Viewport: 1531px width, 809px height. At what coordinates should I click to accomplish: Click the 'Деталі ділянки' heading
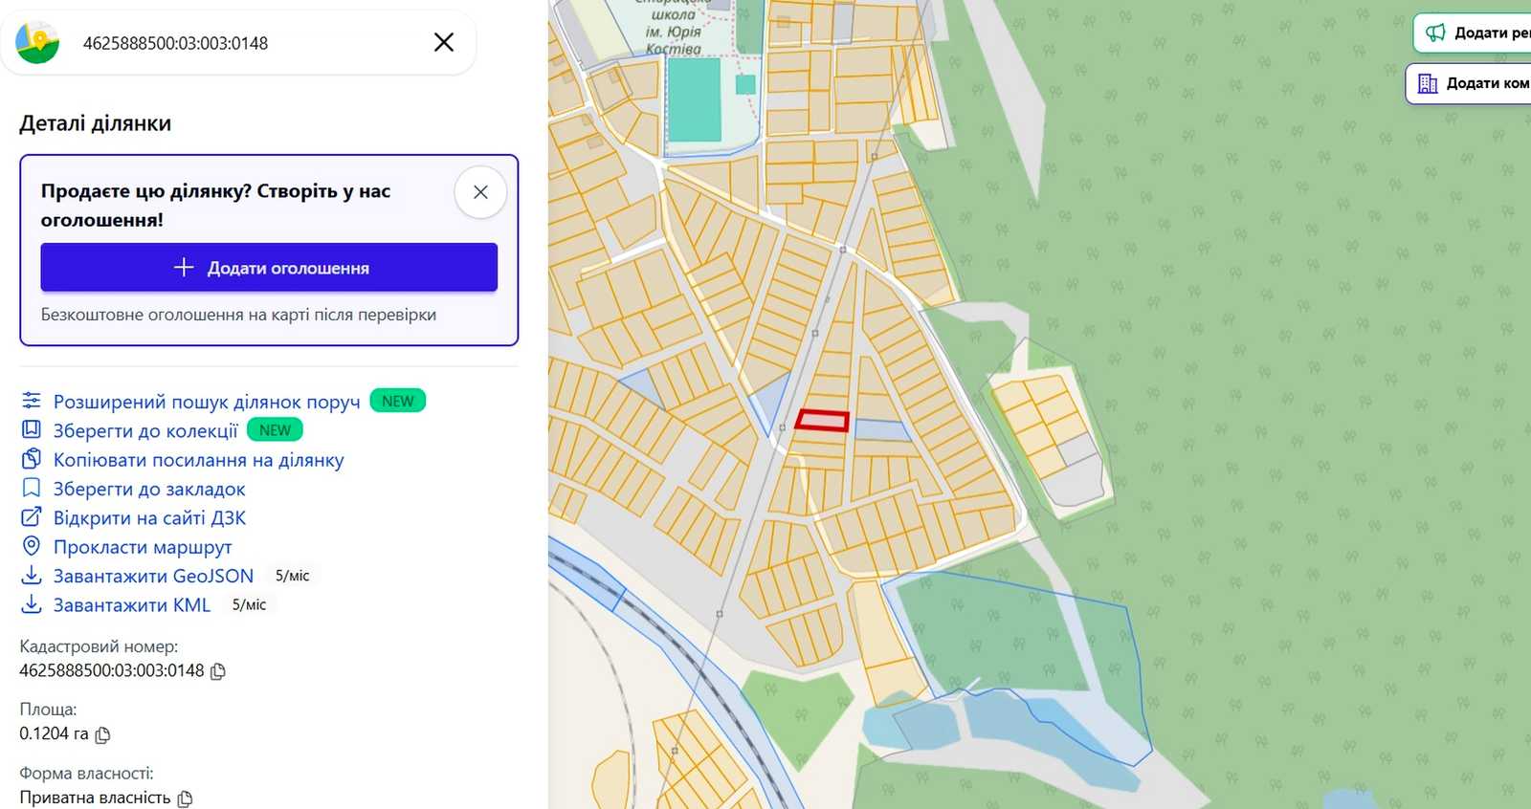[96, 123]
